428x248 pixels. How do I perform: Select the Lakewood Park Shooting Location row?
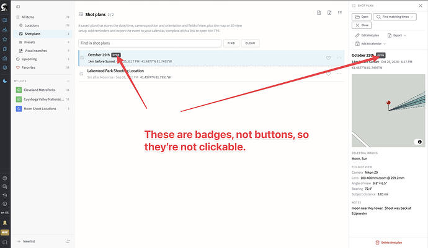(212, 74)
